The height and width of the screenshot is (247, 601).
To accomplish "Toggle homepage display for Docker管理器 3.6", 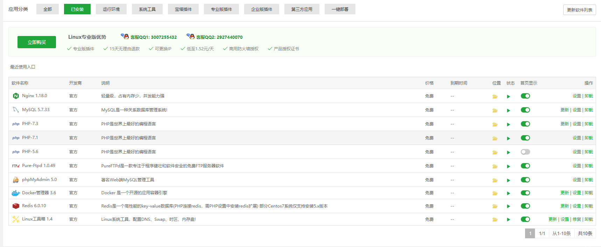I will (525, 192).
